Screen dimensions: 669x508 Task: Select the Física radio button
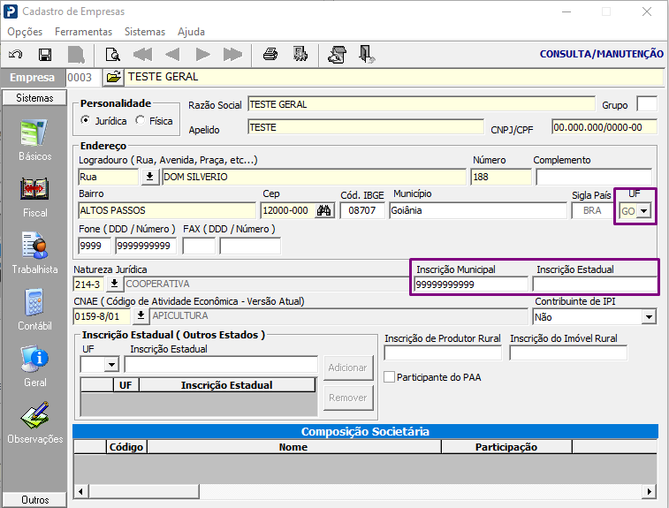tap(140, 121)
